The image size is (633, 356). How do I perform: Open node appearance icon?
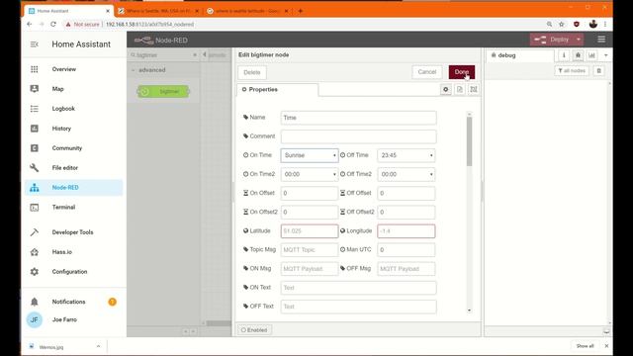[x=474, y=90]
